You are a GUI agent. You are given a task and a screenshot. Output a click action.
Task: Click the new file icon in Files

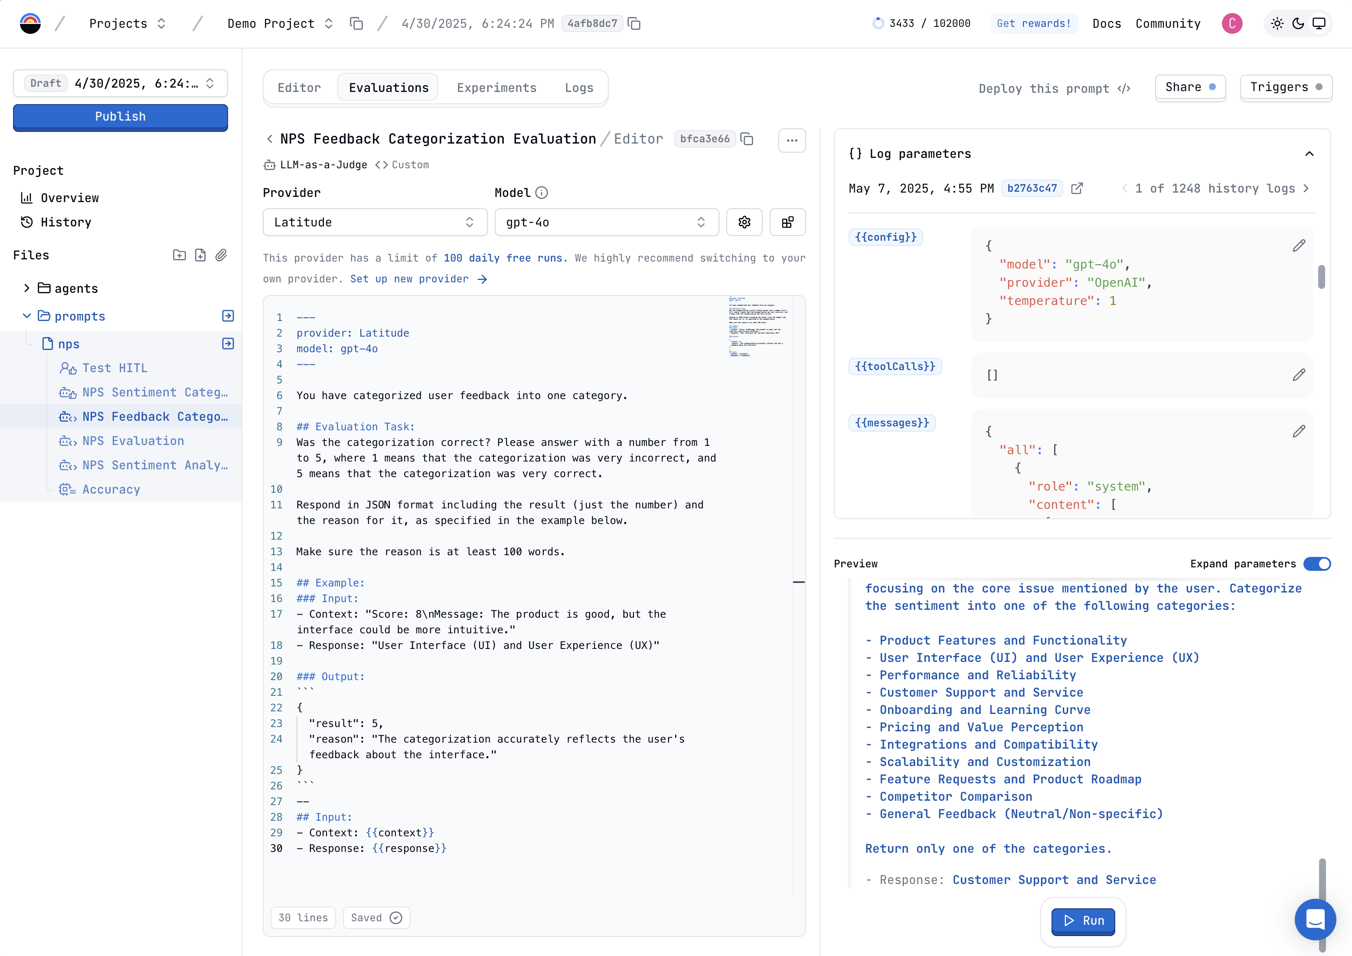[200, 255]
